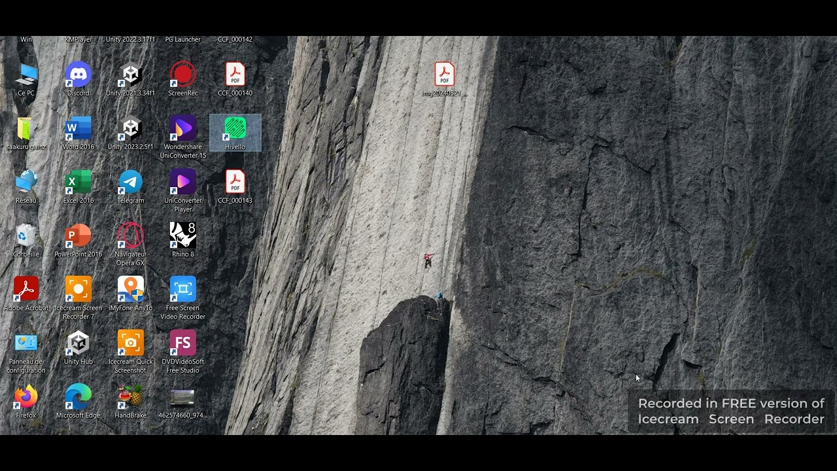
Task: Click the Firefox desktop icon
Action: 26,398
